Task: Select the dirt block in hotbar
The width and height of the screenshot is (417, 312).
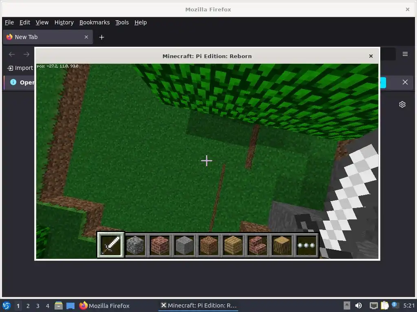Action: click(208, 245)
